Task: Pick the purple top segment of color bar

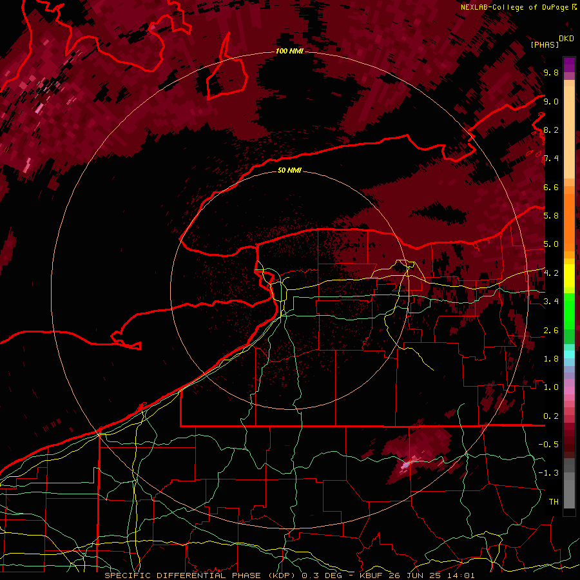Action: tap(569, 64)
